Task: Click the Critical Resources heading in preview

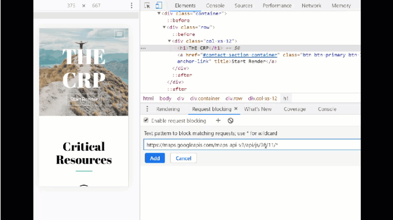Action: click(84, 153)
